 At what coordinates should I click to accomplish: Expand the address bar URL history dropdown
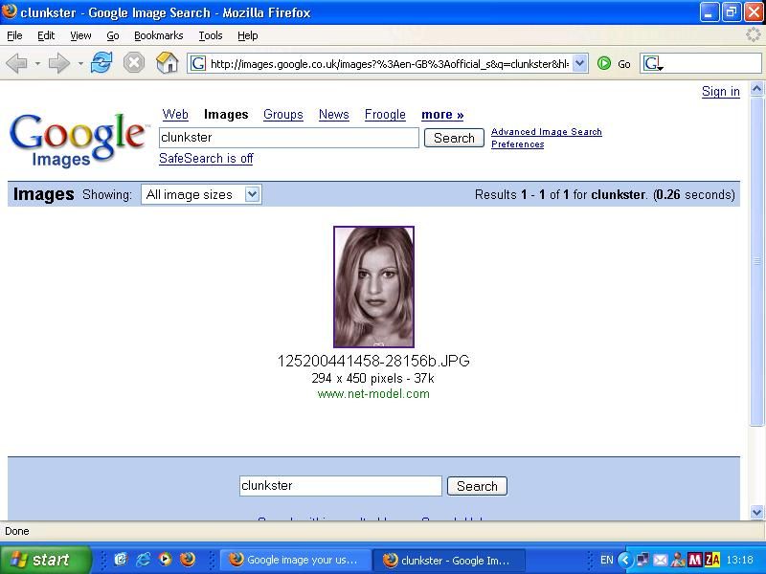tap(579, 63)
